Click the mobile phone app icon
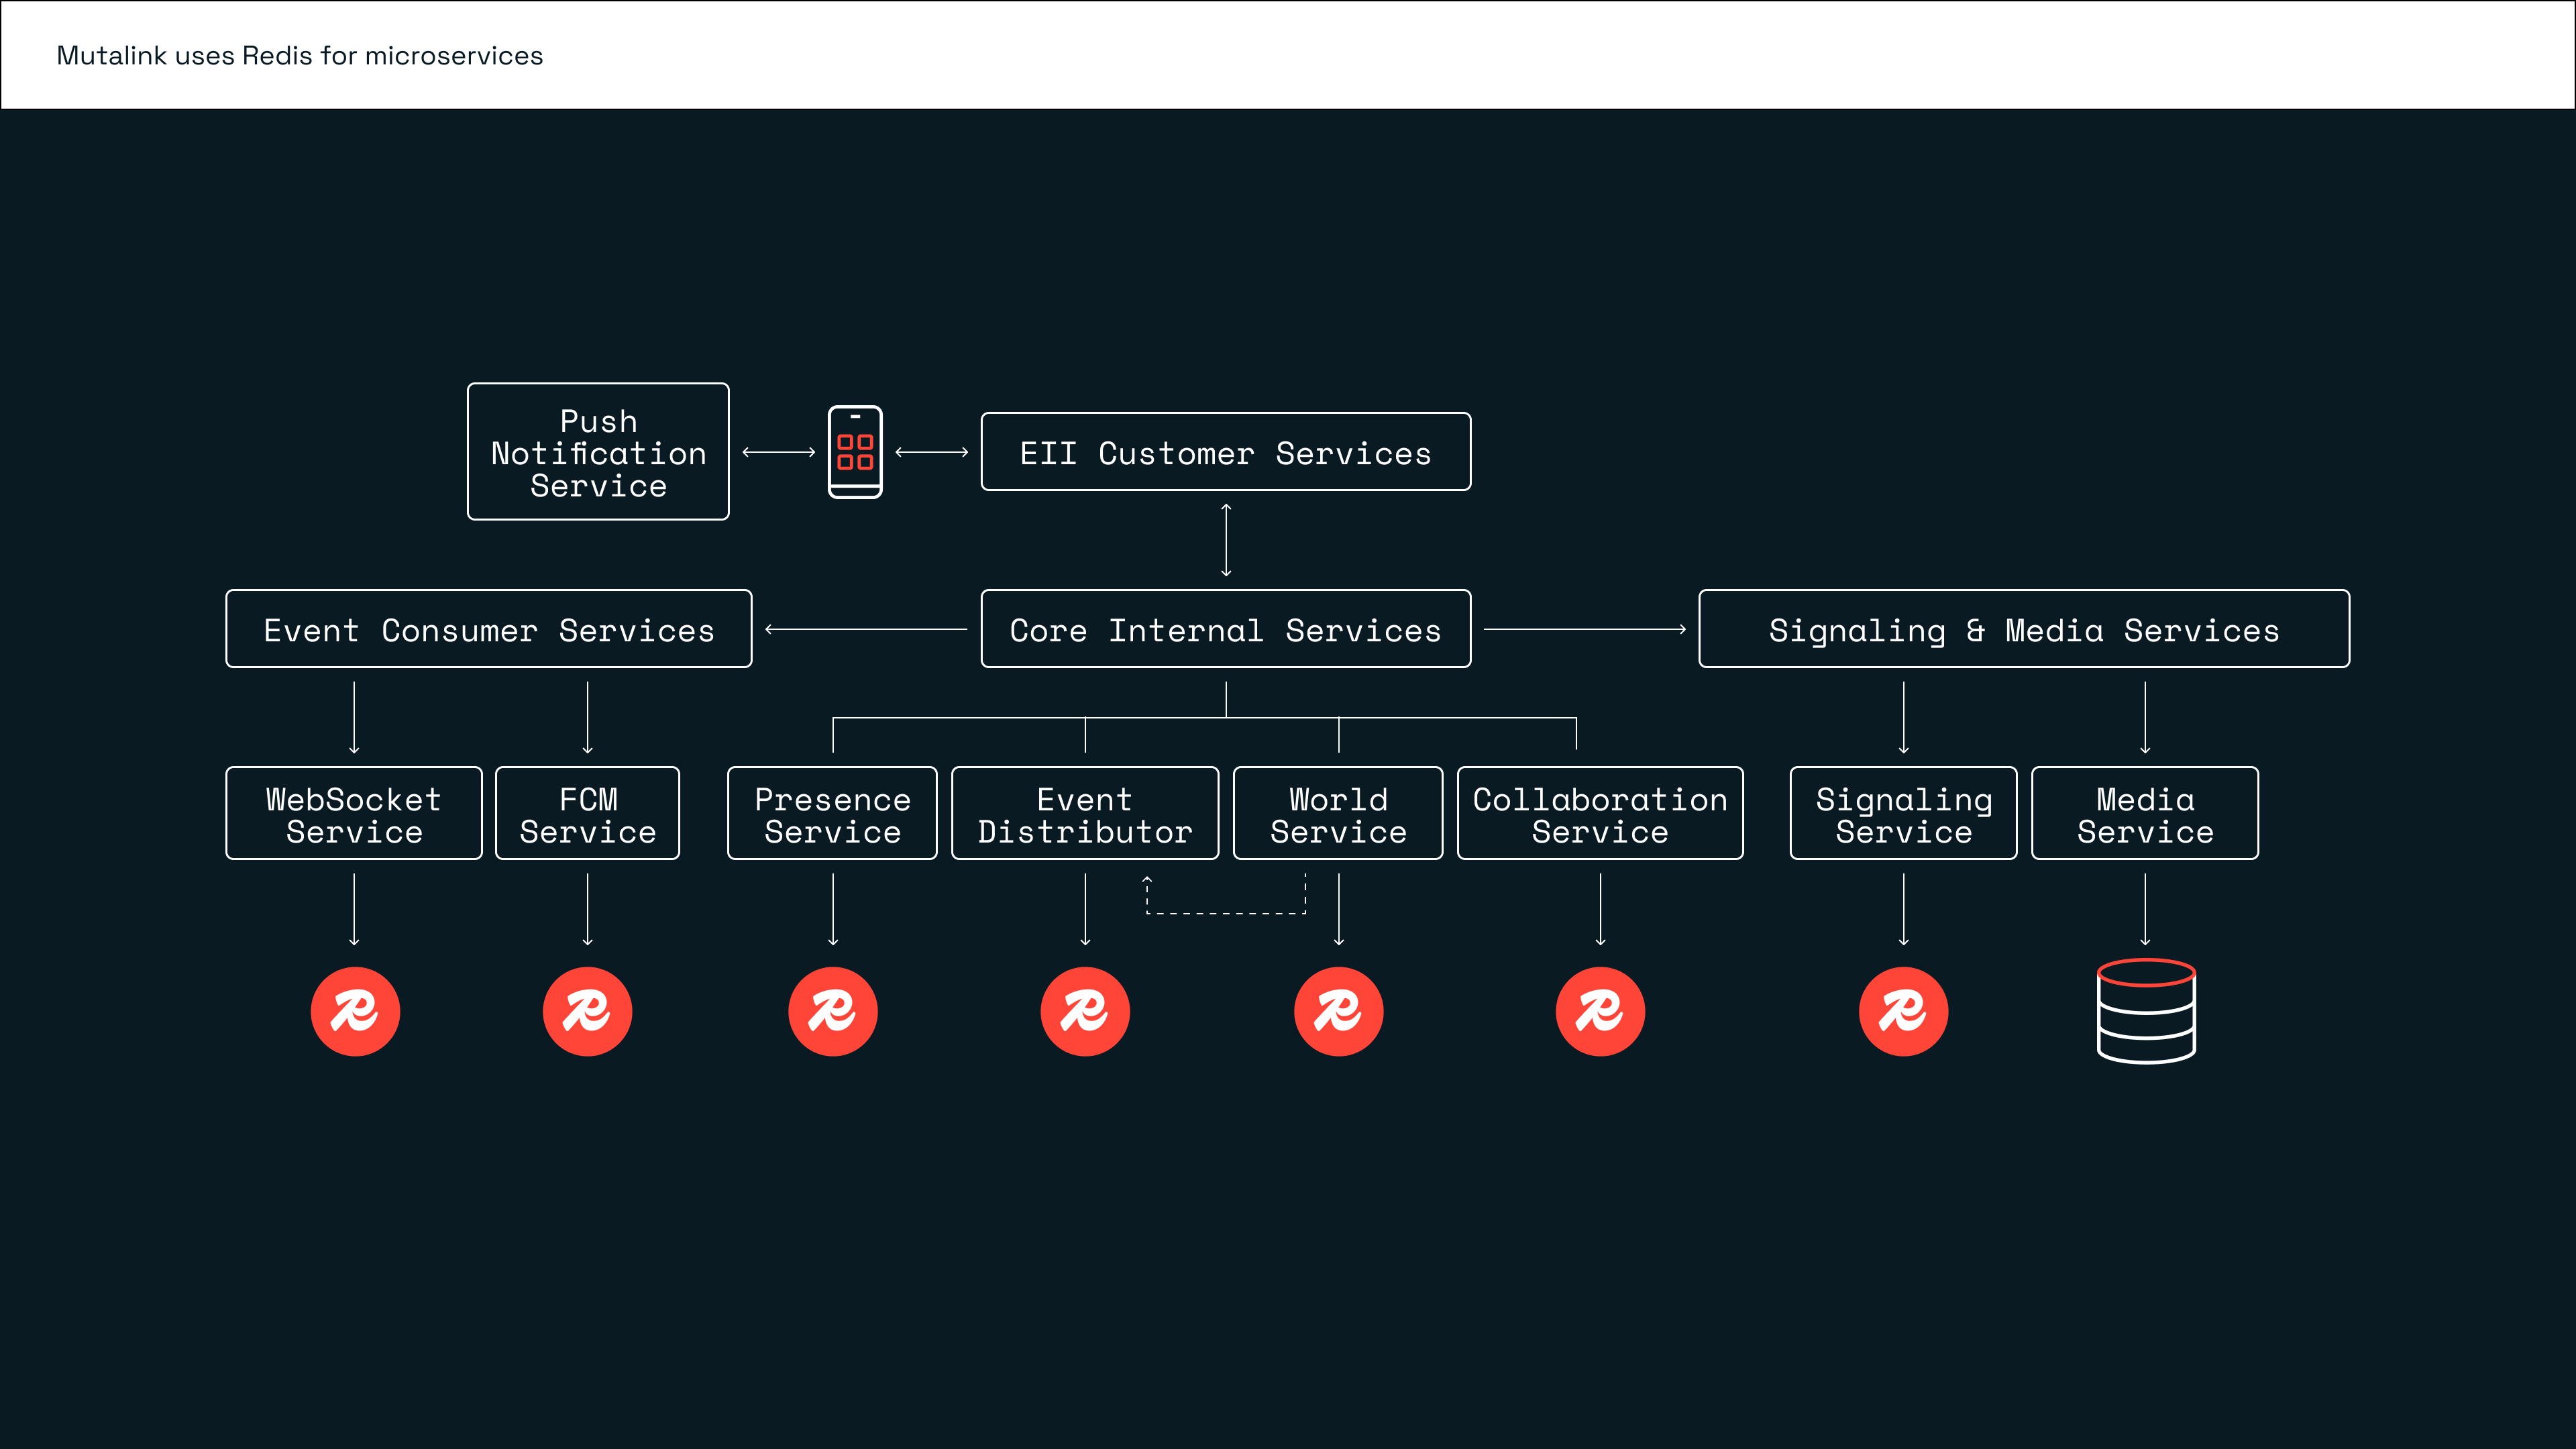The height and width of the screenshot is (1449, 2576). click(x=855, y=452)
